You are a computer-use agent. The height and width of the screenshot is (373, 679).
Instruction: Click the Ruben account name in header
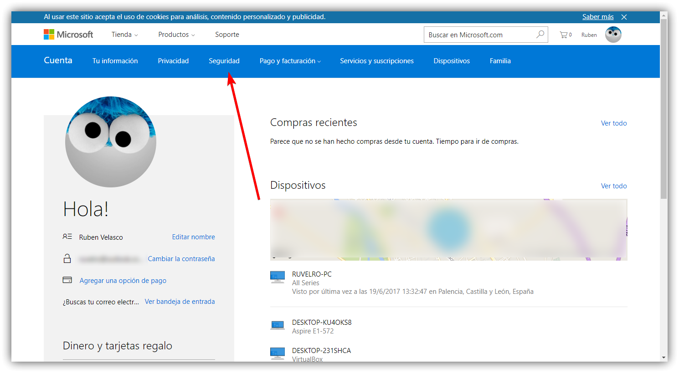(x=589, y=35)
